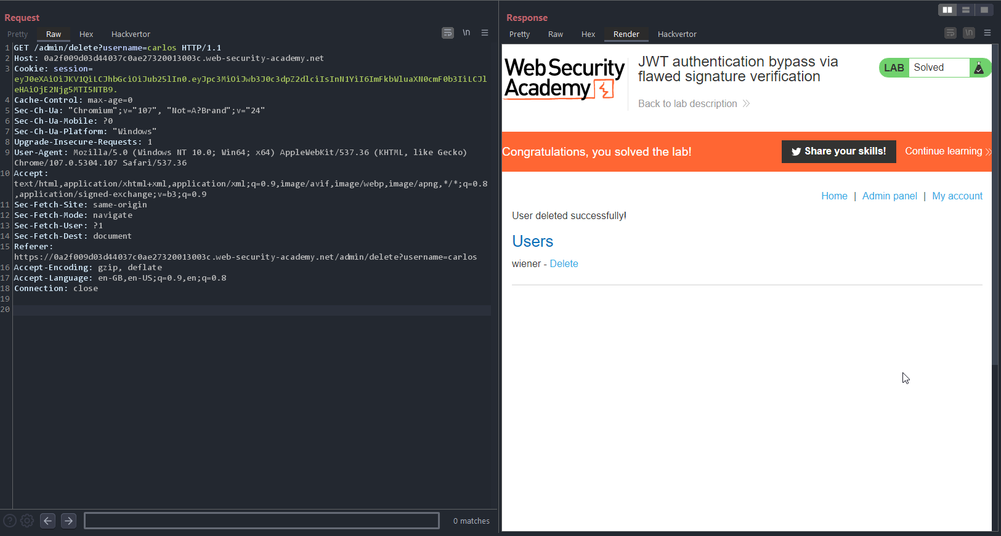Toggle word wrap in Request panel
Screen dimensions: 1001x536
click(x=448, y=33)
